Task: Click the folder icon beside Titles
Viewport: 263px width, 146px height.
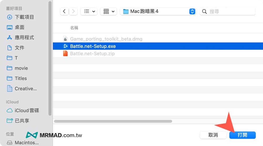Action: coord(9,78)
